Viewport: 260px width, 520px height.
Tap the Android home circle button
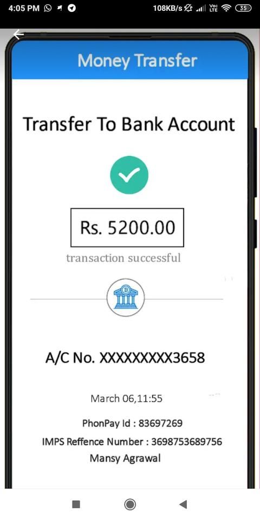pos(129,504)
